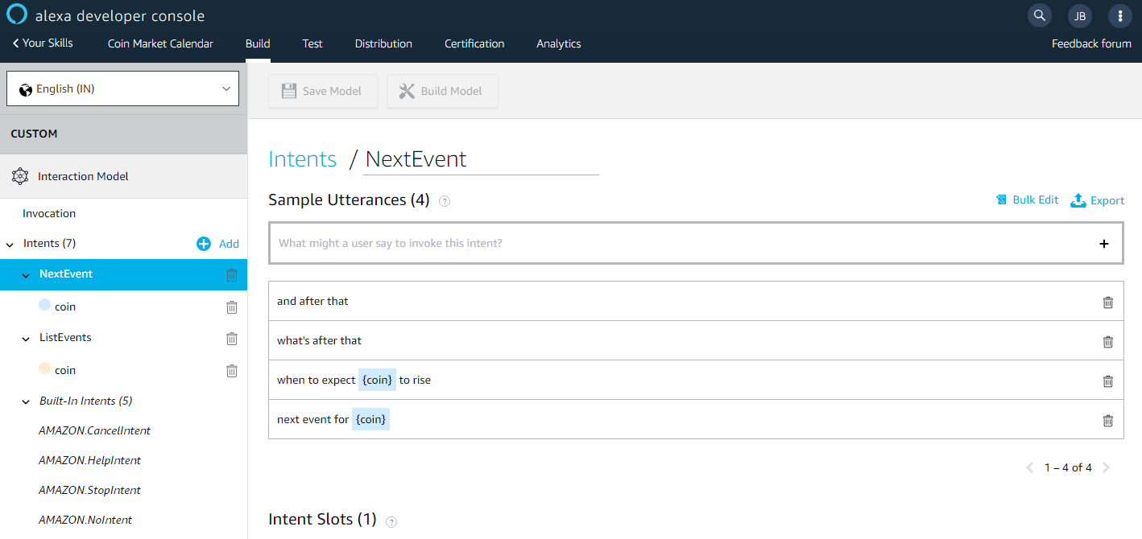Click {coin} slot tag in 'next event for'
1142x539 pixels.
point(370,419)
